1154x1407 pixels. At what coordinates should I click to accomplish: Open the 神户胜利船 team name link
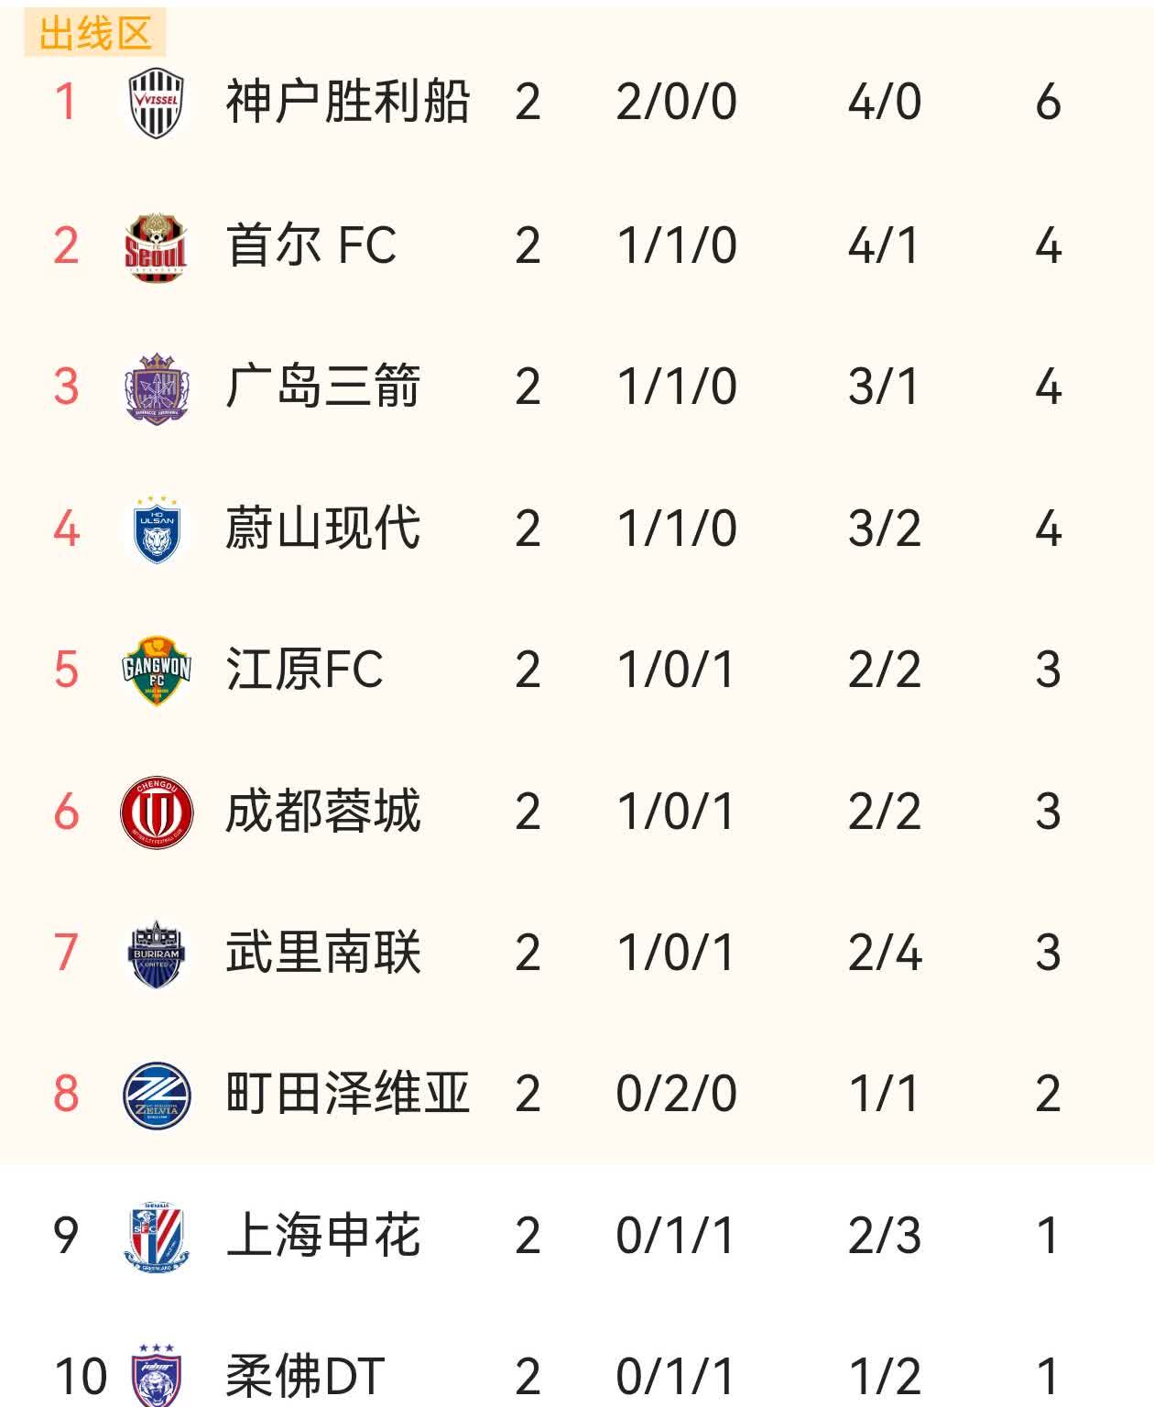click(x=348, y=102)
